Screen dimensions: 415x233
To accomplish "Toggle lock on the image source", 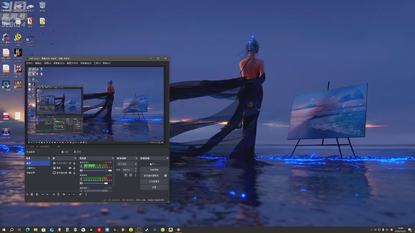I will pyautogui.click(x=74, y=168).
